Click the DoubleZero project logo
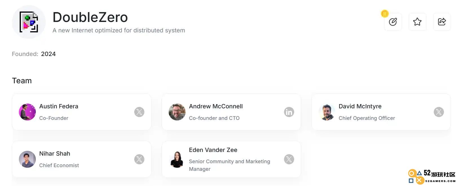 pos(29,22)
